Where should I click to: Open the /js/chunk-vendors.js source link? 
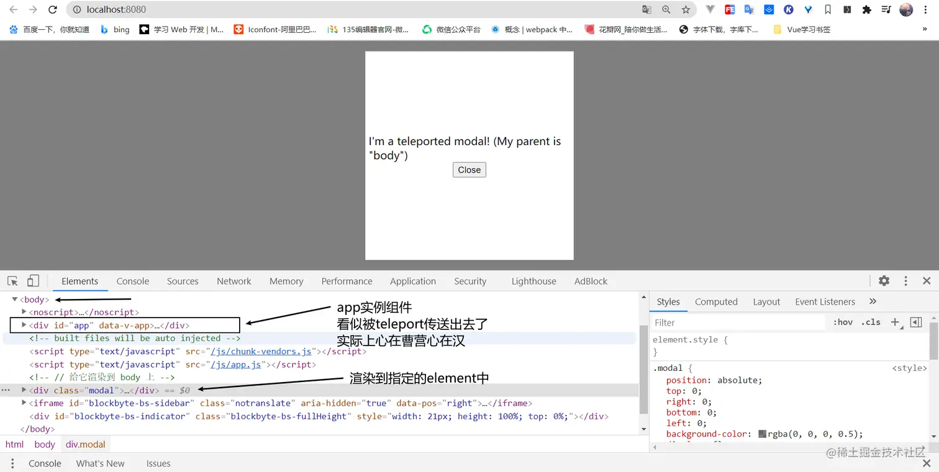tap(261, 351)
